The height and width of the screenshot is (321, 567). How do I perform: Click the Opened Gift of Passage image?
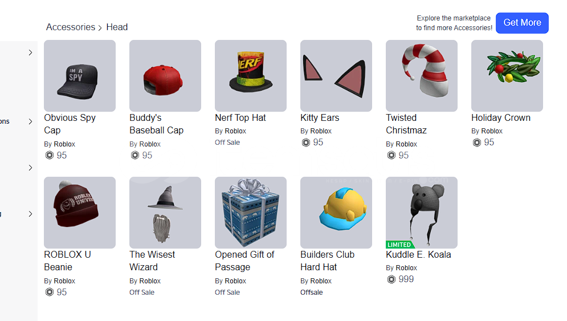pyautogui.click(x=251, y=213)
